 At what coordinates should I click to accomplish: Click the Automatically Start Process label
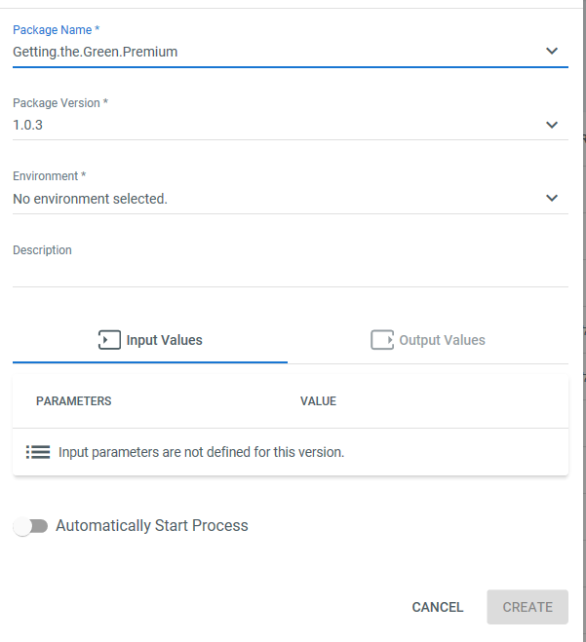click(x=152, y=526)
